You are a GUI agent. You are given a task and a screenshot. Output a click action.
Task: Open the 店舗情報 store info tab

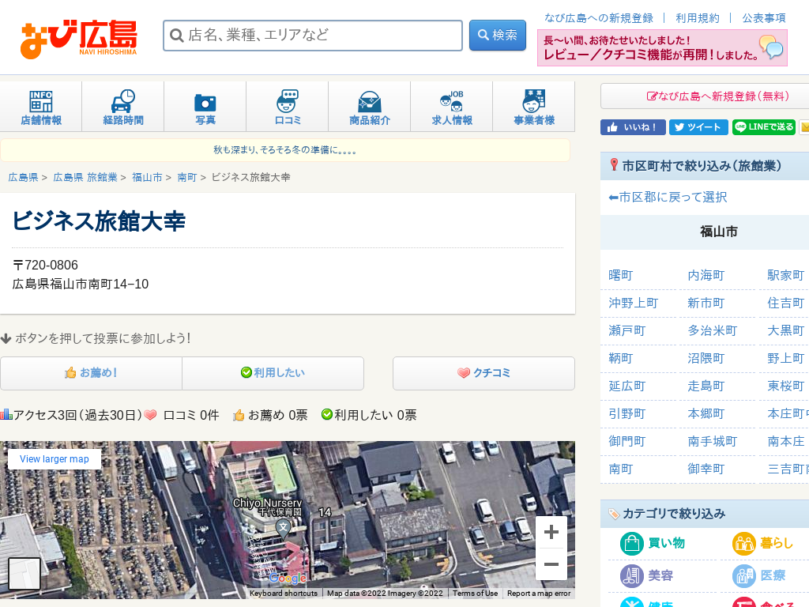pyautogui.click(x=41, y=107)
